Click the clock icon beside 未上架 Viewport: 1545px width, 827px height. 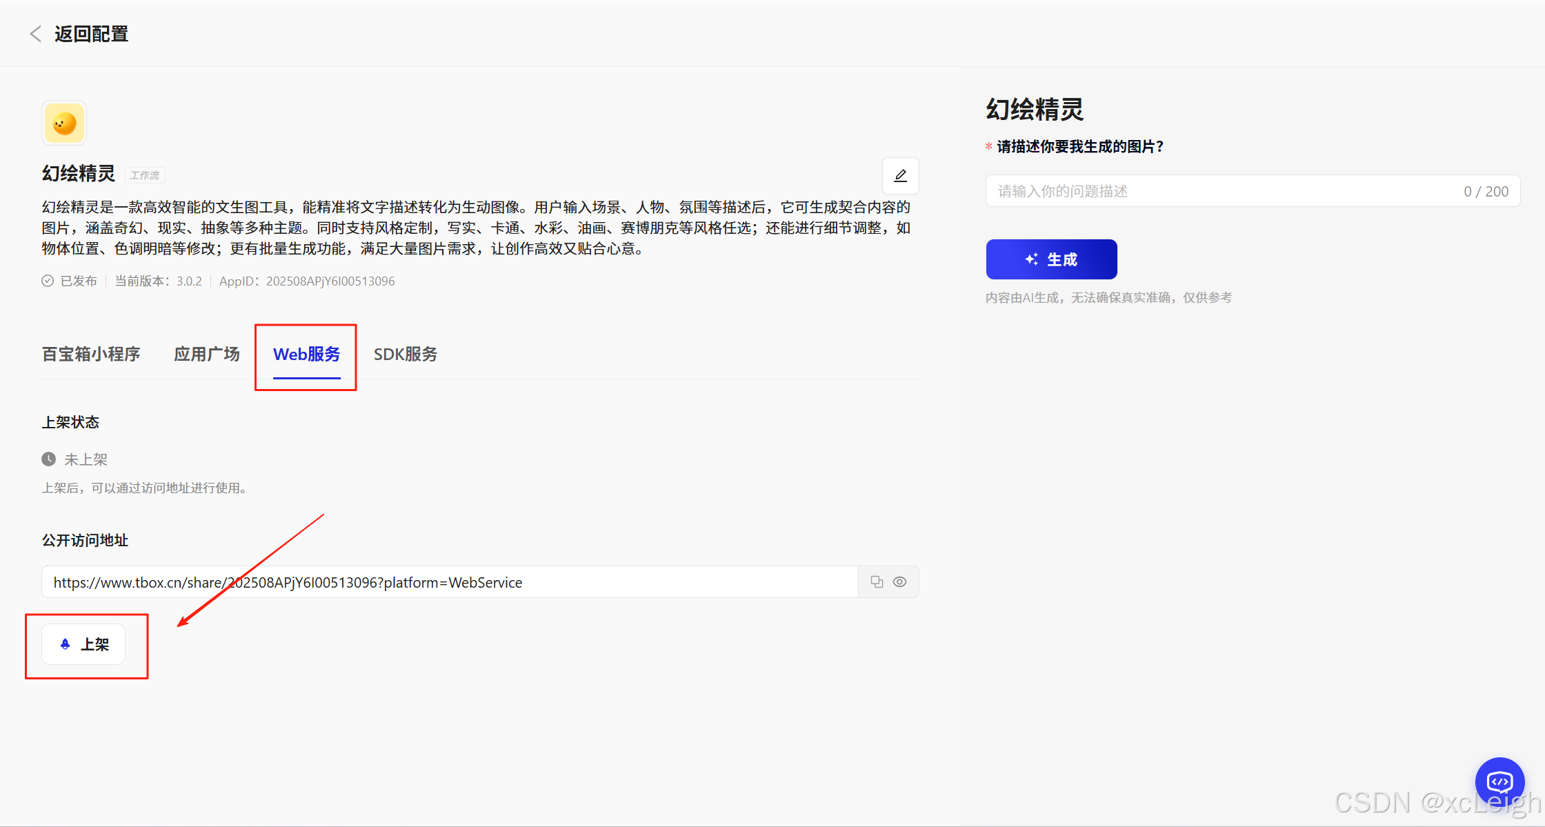click(x=49, y=459)
